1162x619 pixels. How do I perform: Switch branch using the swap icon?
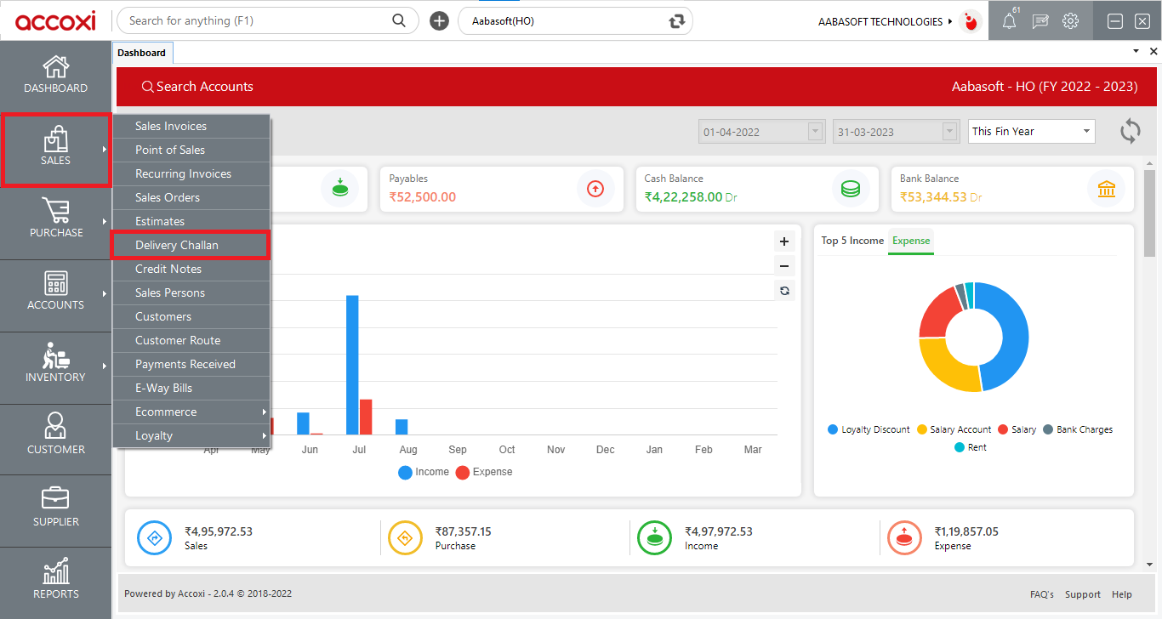tap(677, 21)
